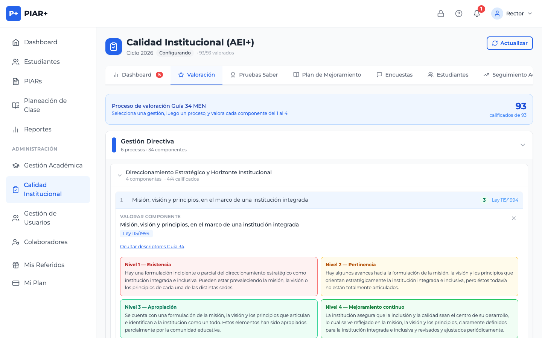This screenshot has height=338, width=542.
Task: Click 'Ciclo 2026' label
Action: pos(140,53)
